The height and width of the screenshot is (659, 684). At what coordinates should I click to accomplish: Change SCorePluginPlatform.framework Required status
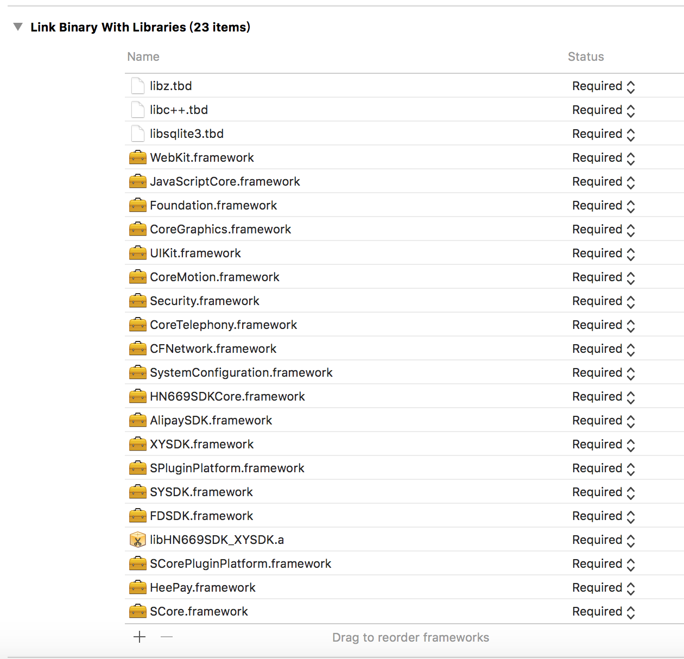point(604,564)
